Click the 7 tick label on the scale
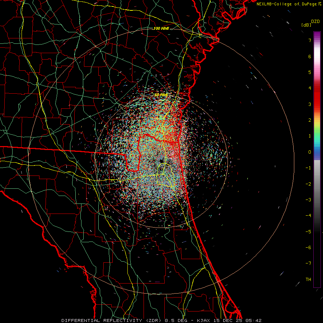 click(x=310, y=40)
